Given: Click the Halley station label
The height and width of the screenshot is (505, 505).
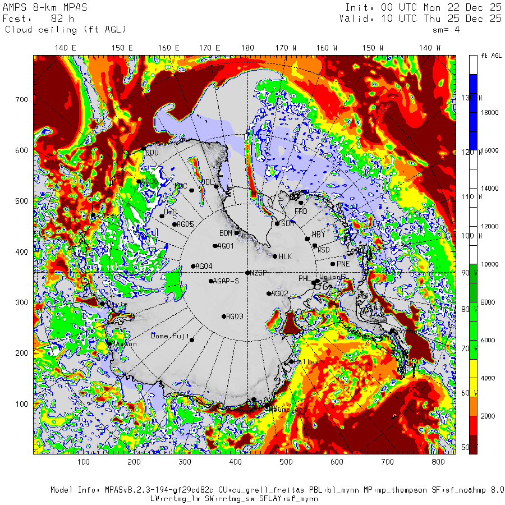Looking at the screenshot, I should pyautogui.click(x=306, y=362).
